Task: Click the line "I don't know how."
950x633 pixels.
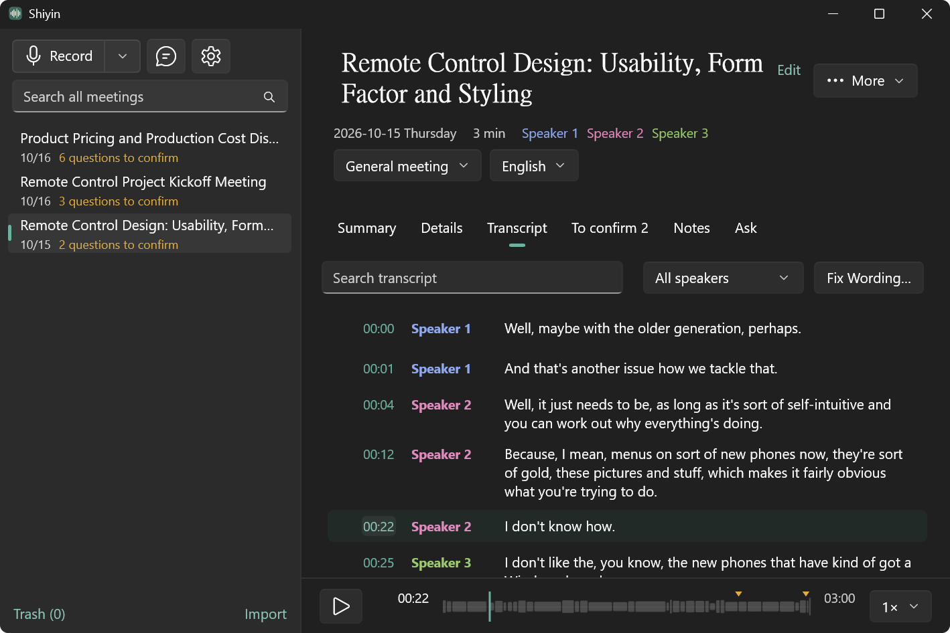Action: [x=559, y=527]
